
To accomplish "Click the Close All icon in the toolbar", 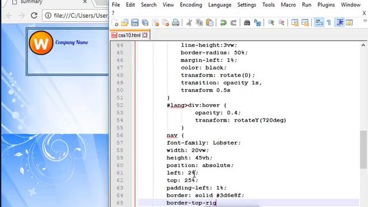I will (x=166, y=22).
